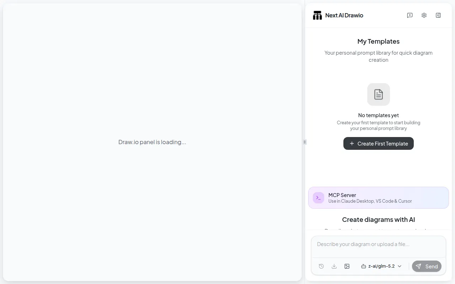Click the robot icon beside the model name
The width and height of the screenshot is (455, 284).
pyautogui.click(x=364, y=266)
